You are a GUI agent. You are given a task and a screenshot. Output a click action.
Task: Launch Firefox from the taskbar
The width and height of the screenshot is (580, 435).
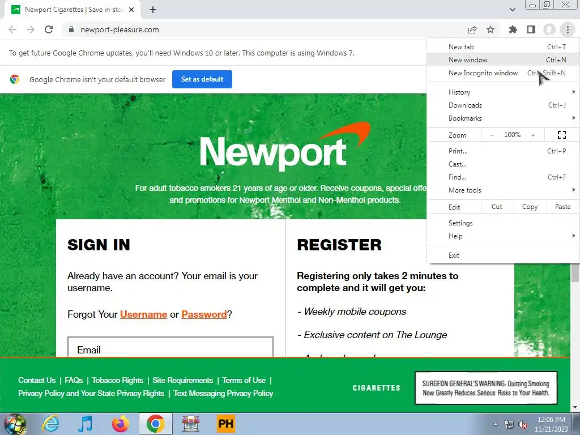(x=121, y=424)
